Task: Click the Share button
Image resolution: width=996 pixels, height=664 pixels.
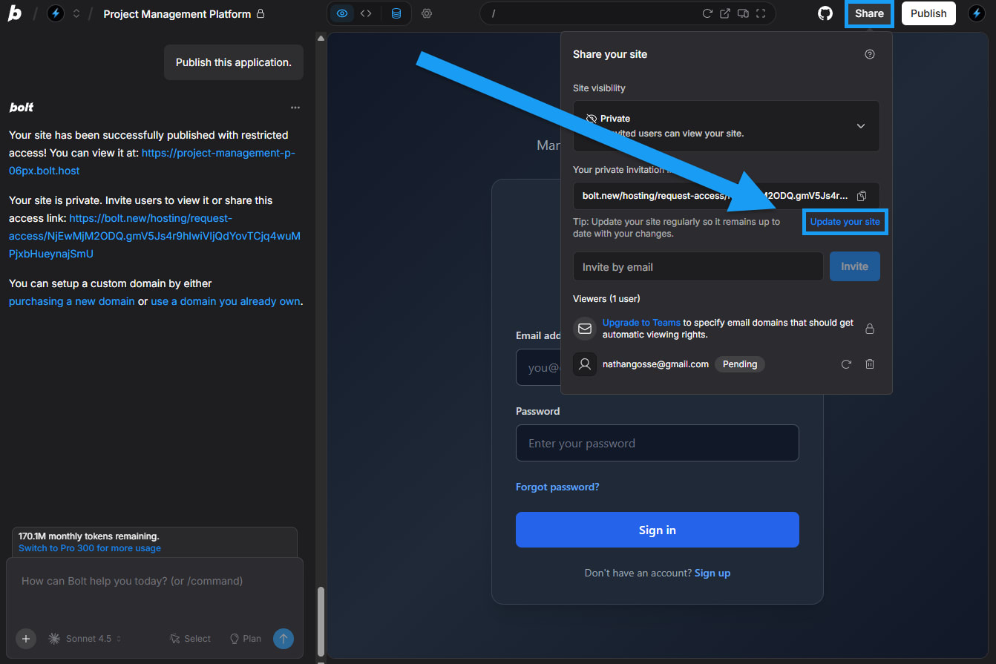Action: [x=869, y=13]
